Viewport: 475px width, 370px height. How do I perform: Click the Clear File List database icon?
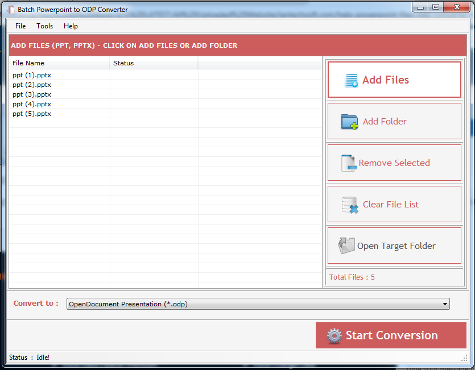pos(350,205)
